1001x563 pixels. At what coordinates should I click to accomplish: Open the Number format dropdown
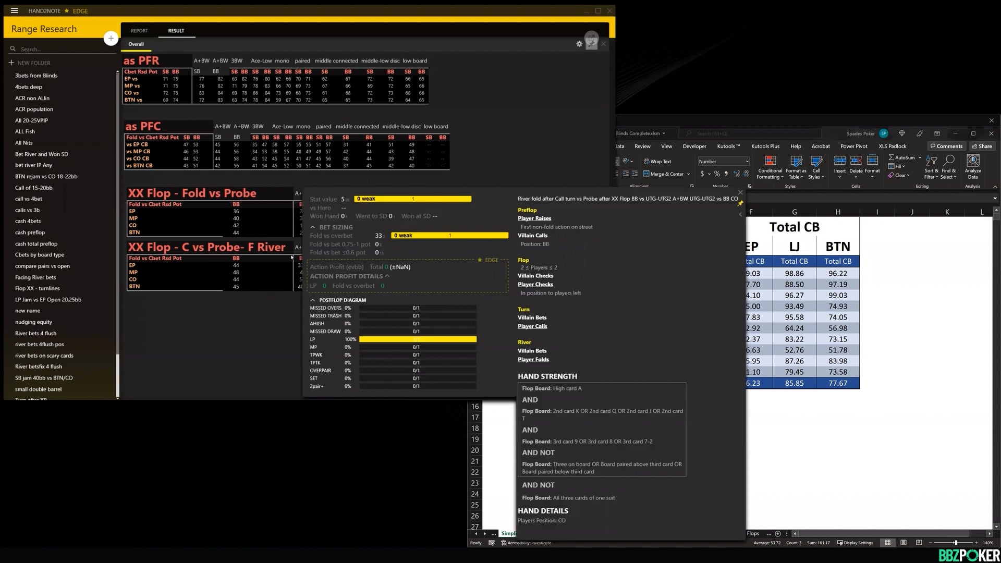[x=747, y=162]
